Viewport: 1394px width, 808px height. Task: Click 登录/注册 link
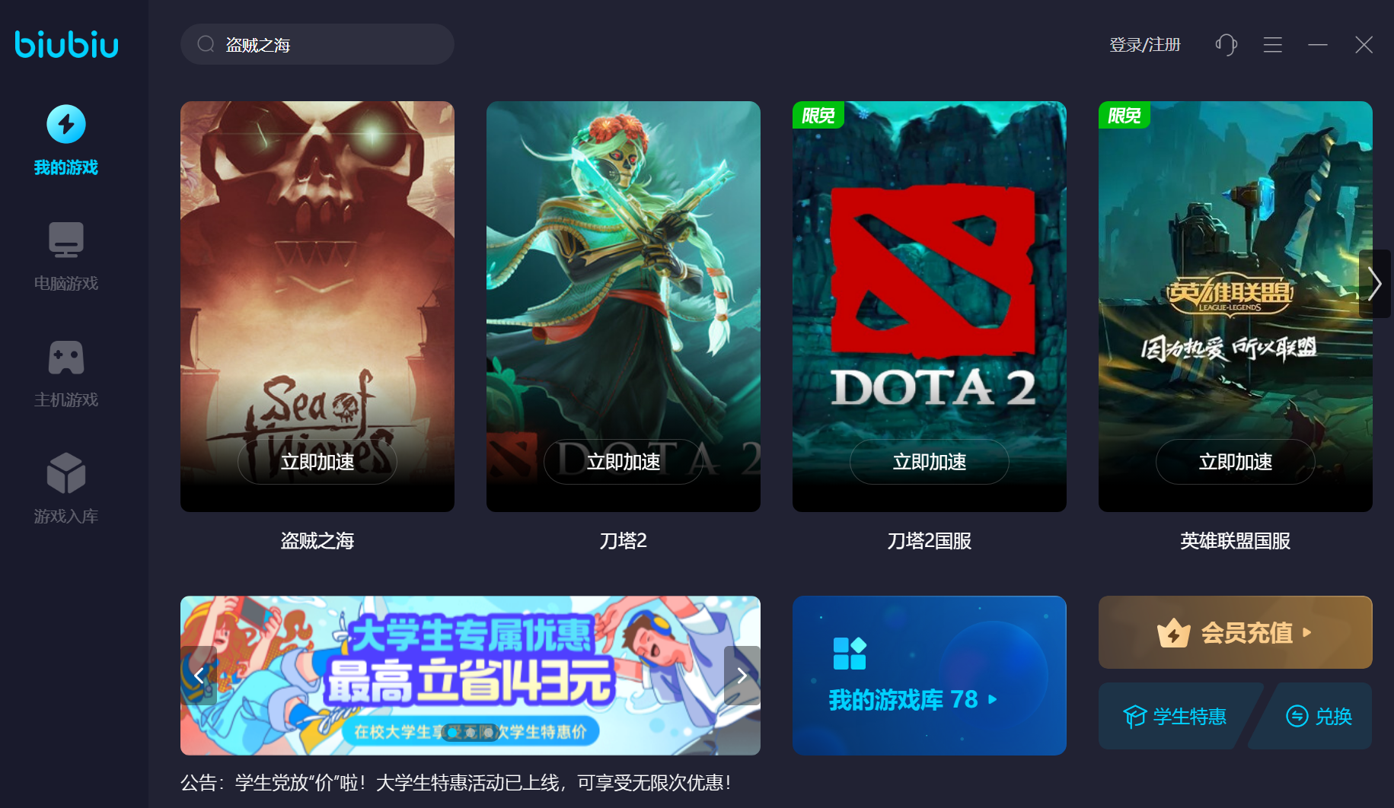(x=1144, y=45)
